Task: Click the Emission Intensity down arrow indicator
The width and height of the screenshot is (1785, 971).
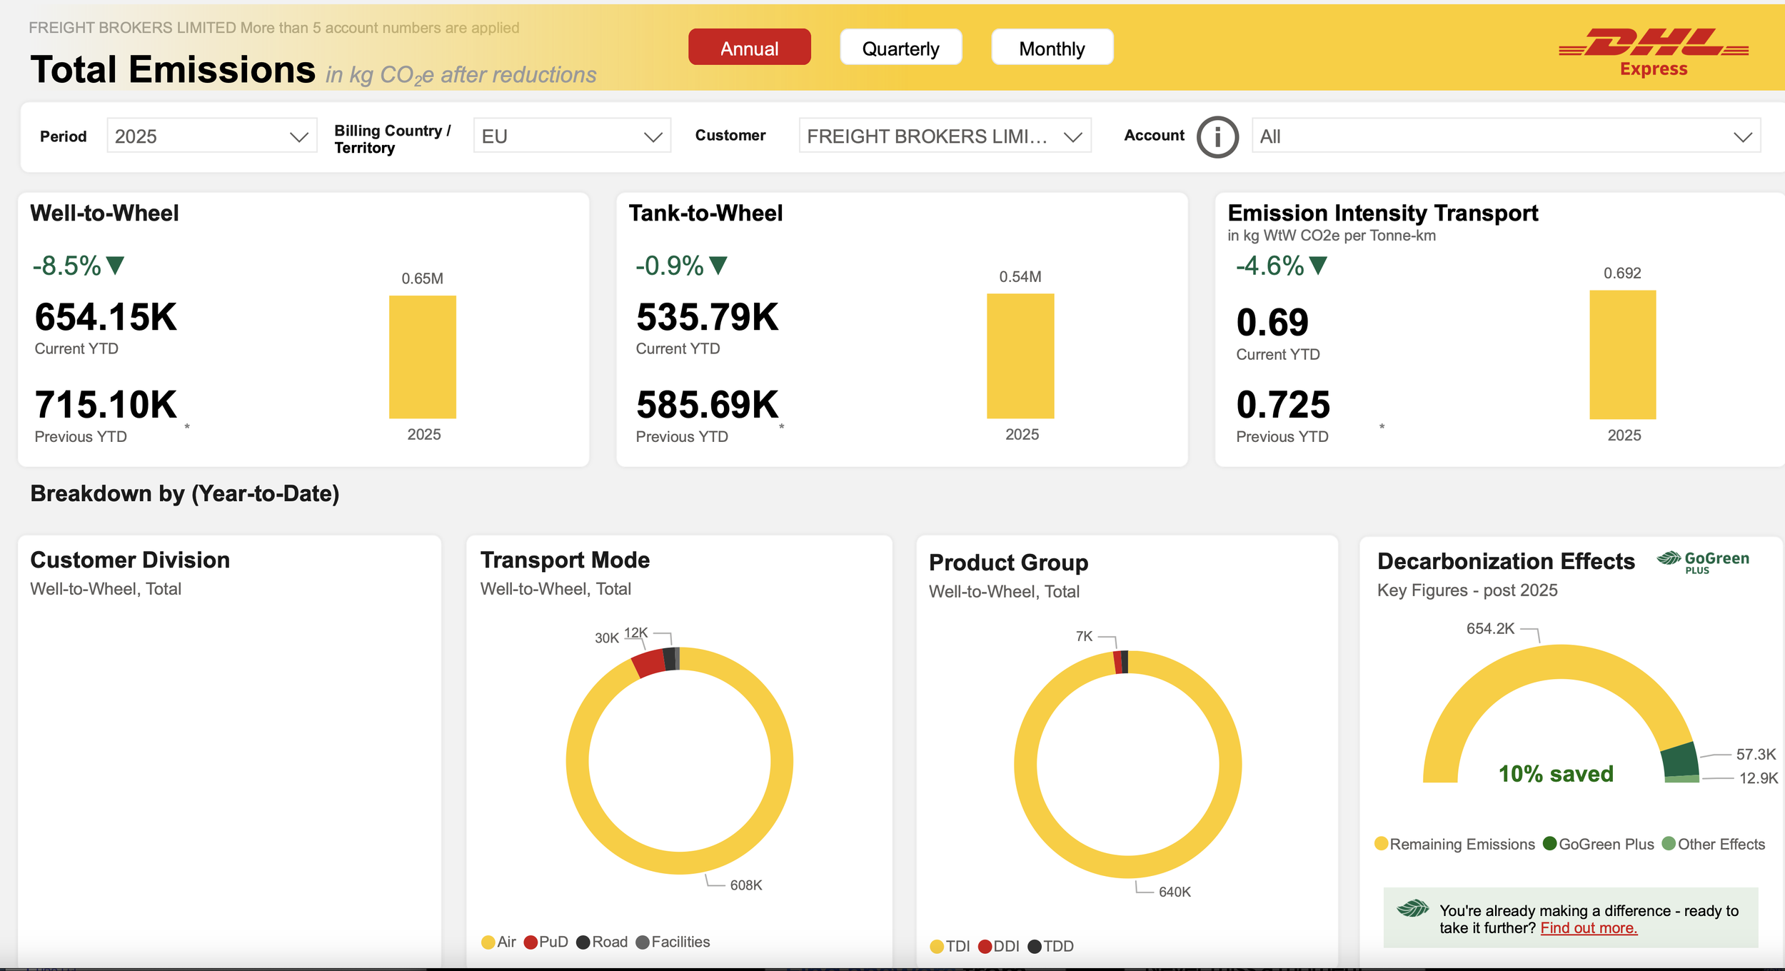Action: tap(1318, 266)
